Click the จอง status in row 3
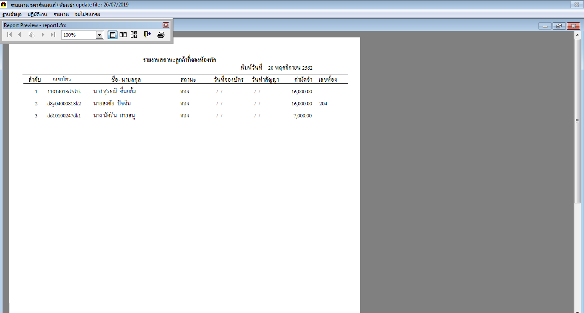Image resolution: width=584 pixels, height=313 pixels. click(185, 116)
